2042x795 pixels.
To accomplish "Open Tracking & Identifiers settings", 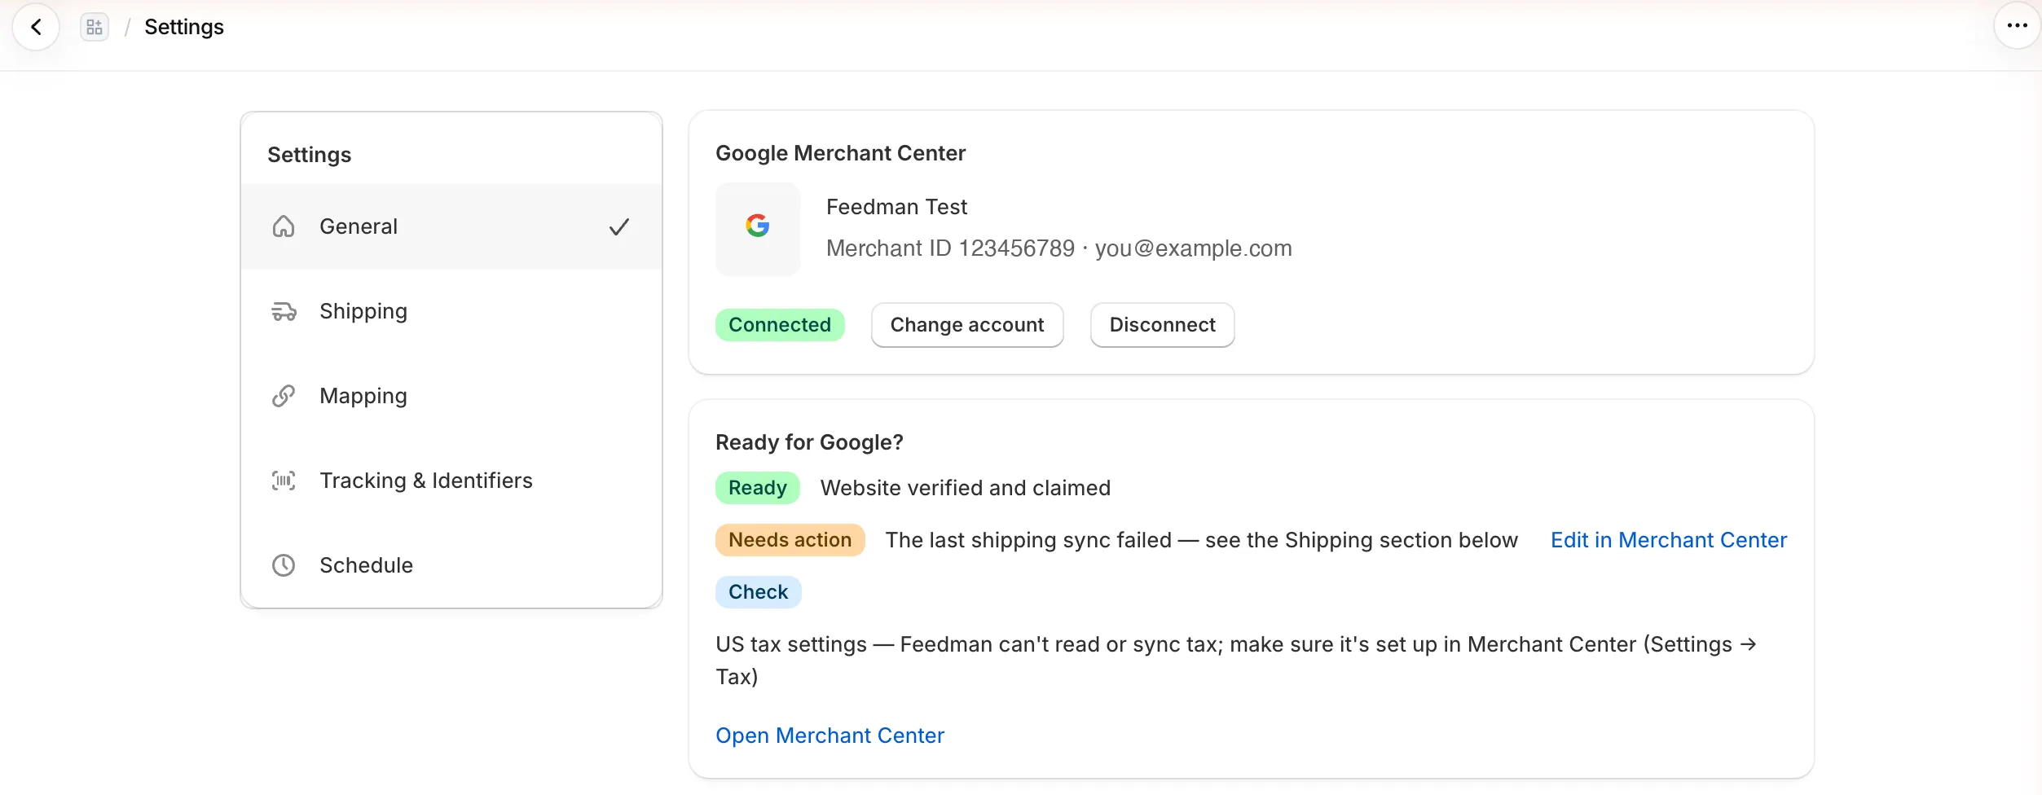I will [451, 481].
